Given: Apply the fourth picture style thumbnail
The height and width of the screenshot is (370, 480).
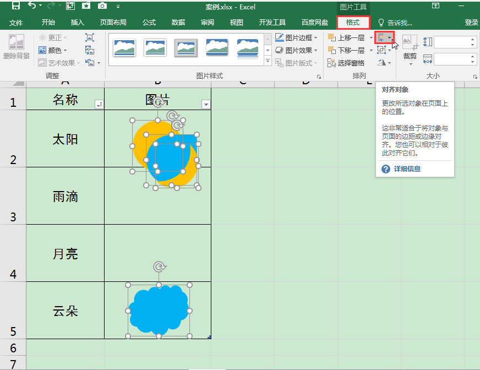Looking at the screenshot, I should point(217,47).
